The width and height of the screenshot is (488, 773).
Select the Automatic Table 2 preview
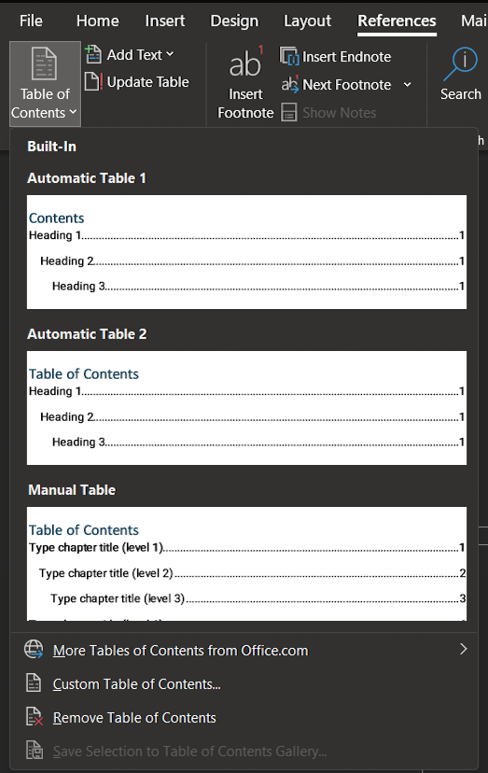[x=246, y=408]
